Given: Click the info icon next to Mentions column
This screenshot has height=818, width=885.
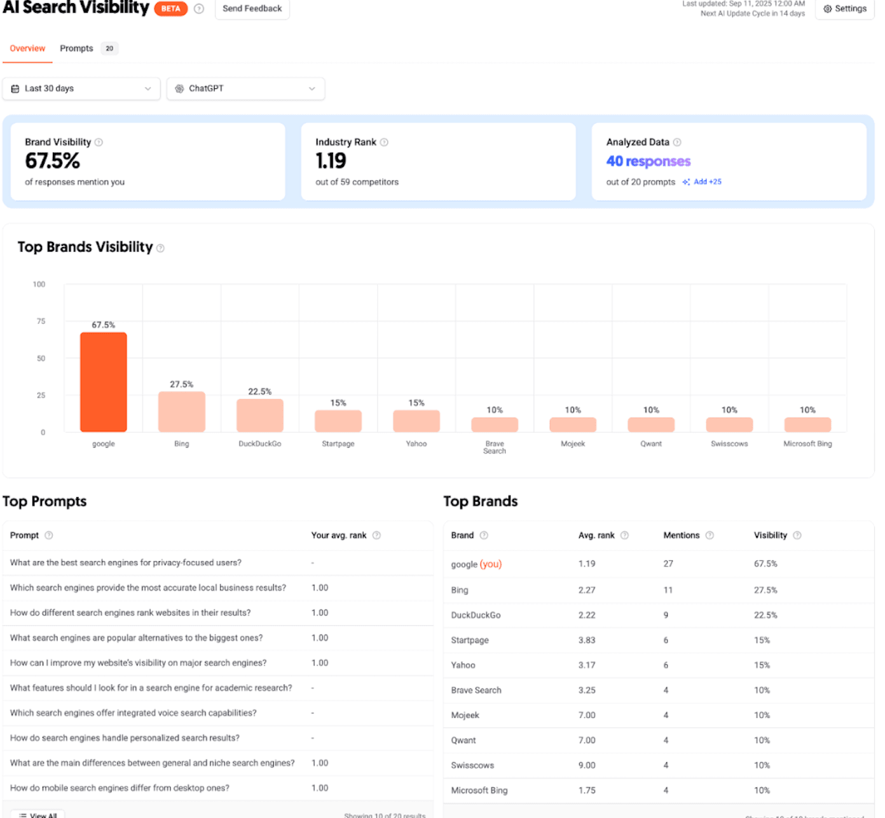Looking at the screenshot, I should (x=710, y=535).
